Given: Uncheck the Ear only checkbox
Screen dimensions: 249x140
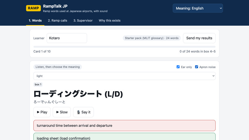Looking at the screenshot, I should click(x=178, y=67).
